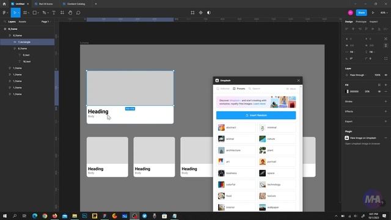Screen dimensions: 391x220
Task: Add an export setting with the plus icon
Action: 386,122
